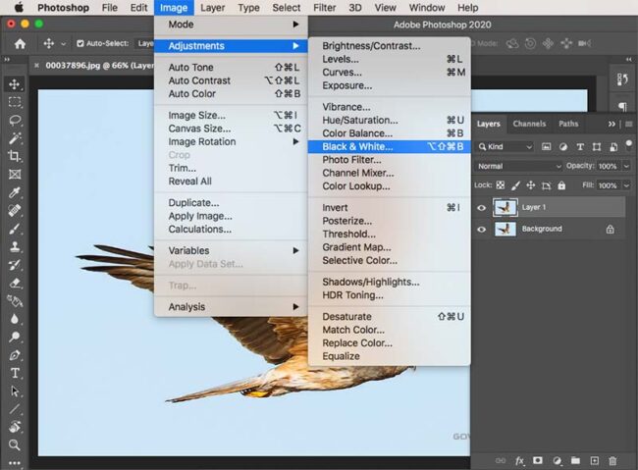Toggle type layer filter icon
Image resolution: width=638 pixels, height=470 pixels.
click(580, 147)
